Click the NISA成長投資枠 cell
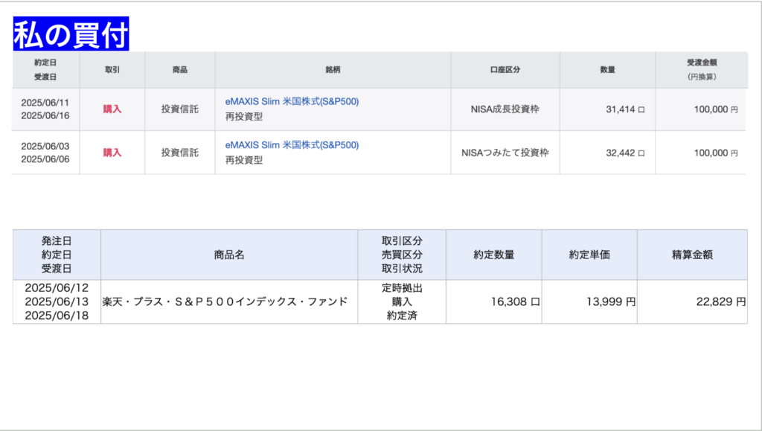Image resolution: width=762 pixels, height=431 pixels. tap(505, 109)
